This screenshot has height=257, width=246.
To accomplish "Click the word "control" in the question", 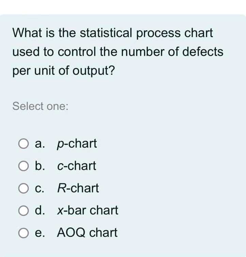I will click(77, 51).
